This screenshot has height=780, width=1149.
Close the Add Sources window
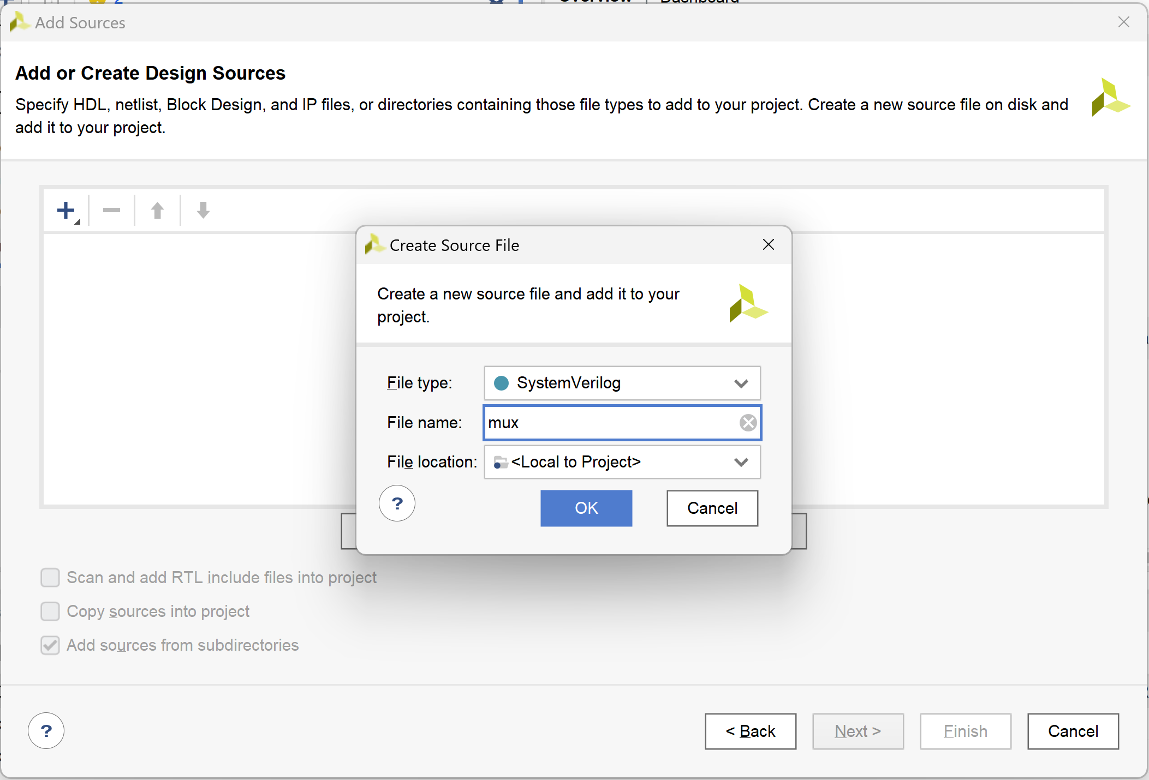[1124, 22]
